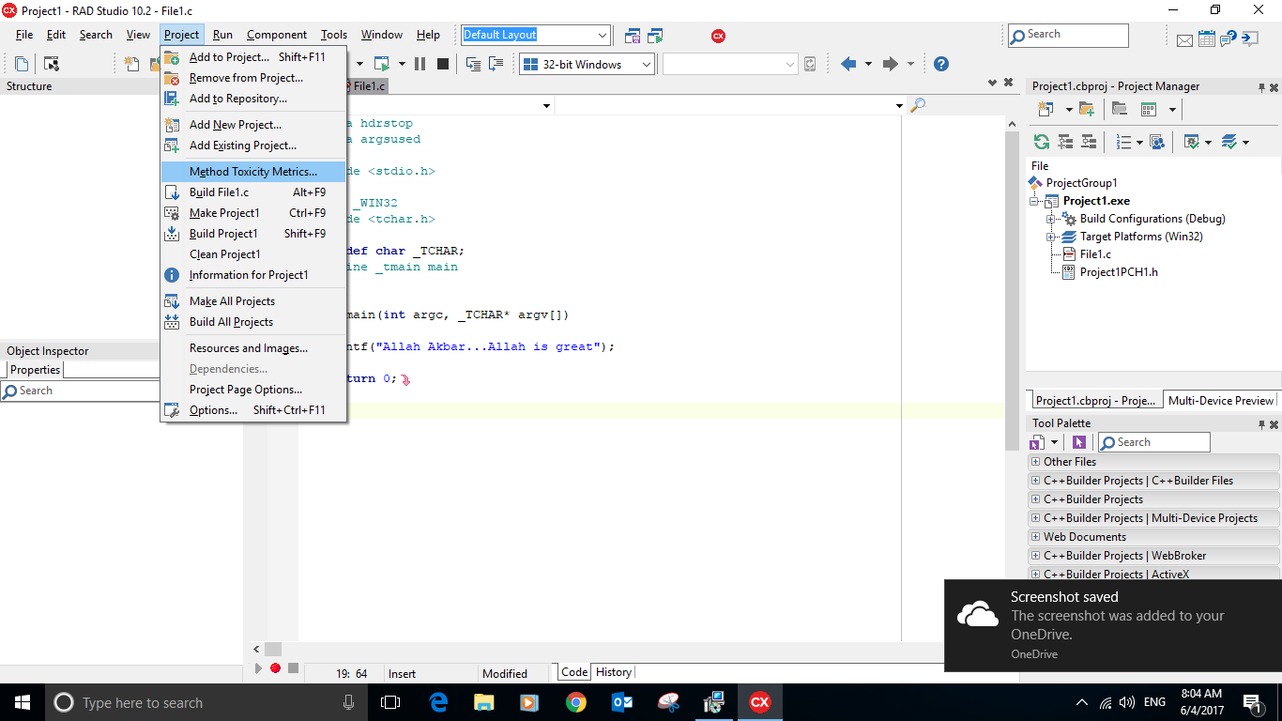This screenshot has height=721, width=1282.
Task: Click the Pause button in the debug toolbar
Action: coord(420,64)
